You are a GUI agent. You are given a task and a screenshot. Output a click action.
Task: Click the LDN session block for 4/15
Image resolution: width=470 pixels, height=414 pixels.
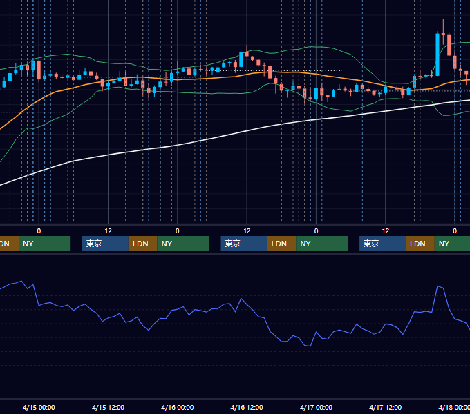[x=142, y=244]
